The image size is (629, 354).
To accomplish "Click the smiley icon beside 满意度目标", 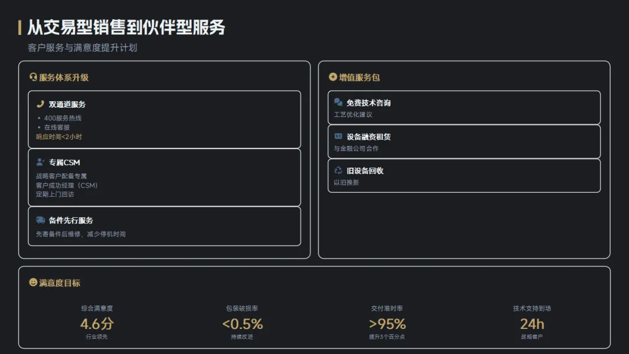I will 33,282.
